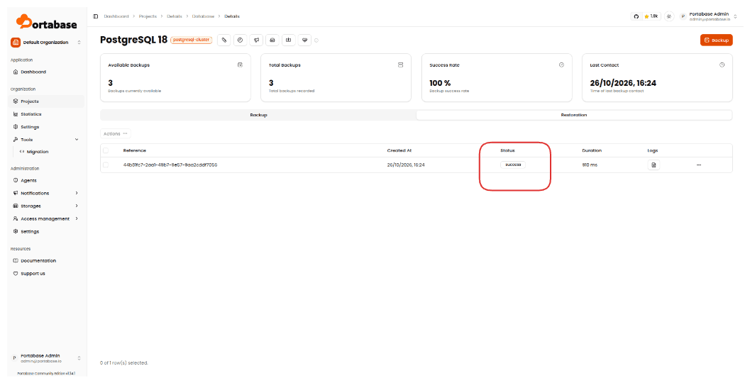View logs for the backup row
The image size is (750, 383).
(x=654, y=165)
